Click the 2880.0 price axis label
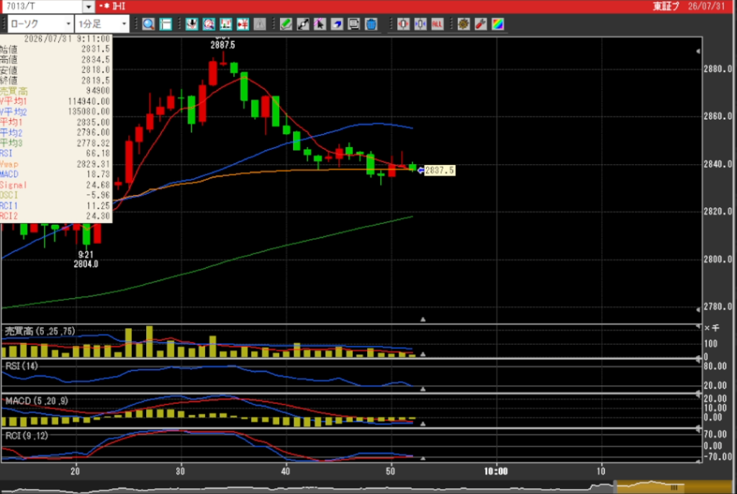This screenshot has width=737, height=494. click(x=718, y=69)
